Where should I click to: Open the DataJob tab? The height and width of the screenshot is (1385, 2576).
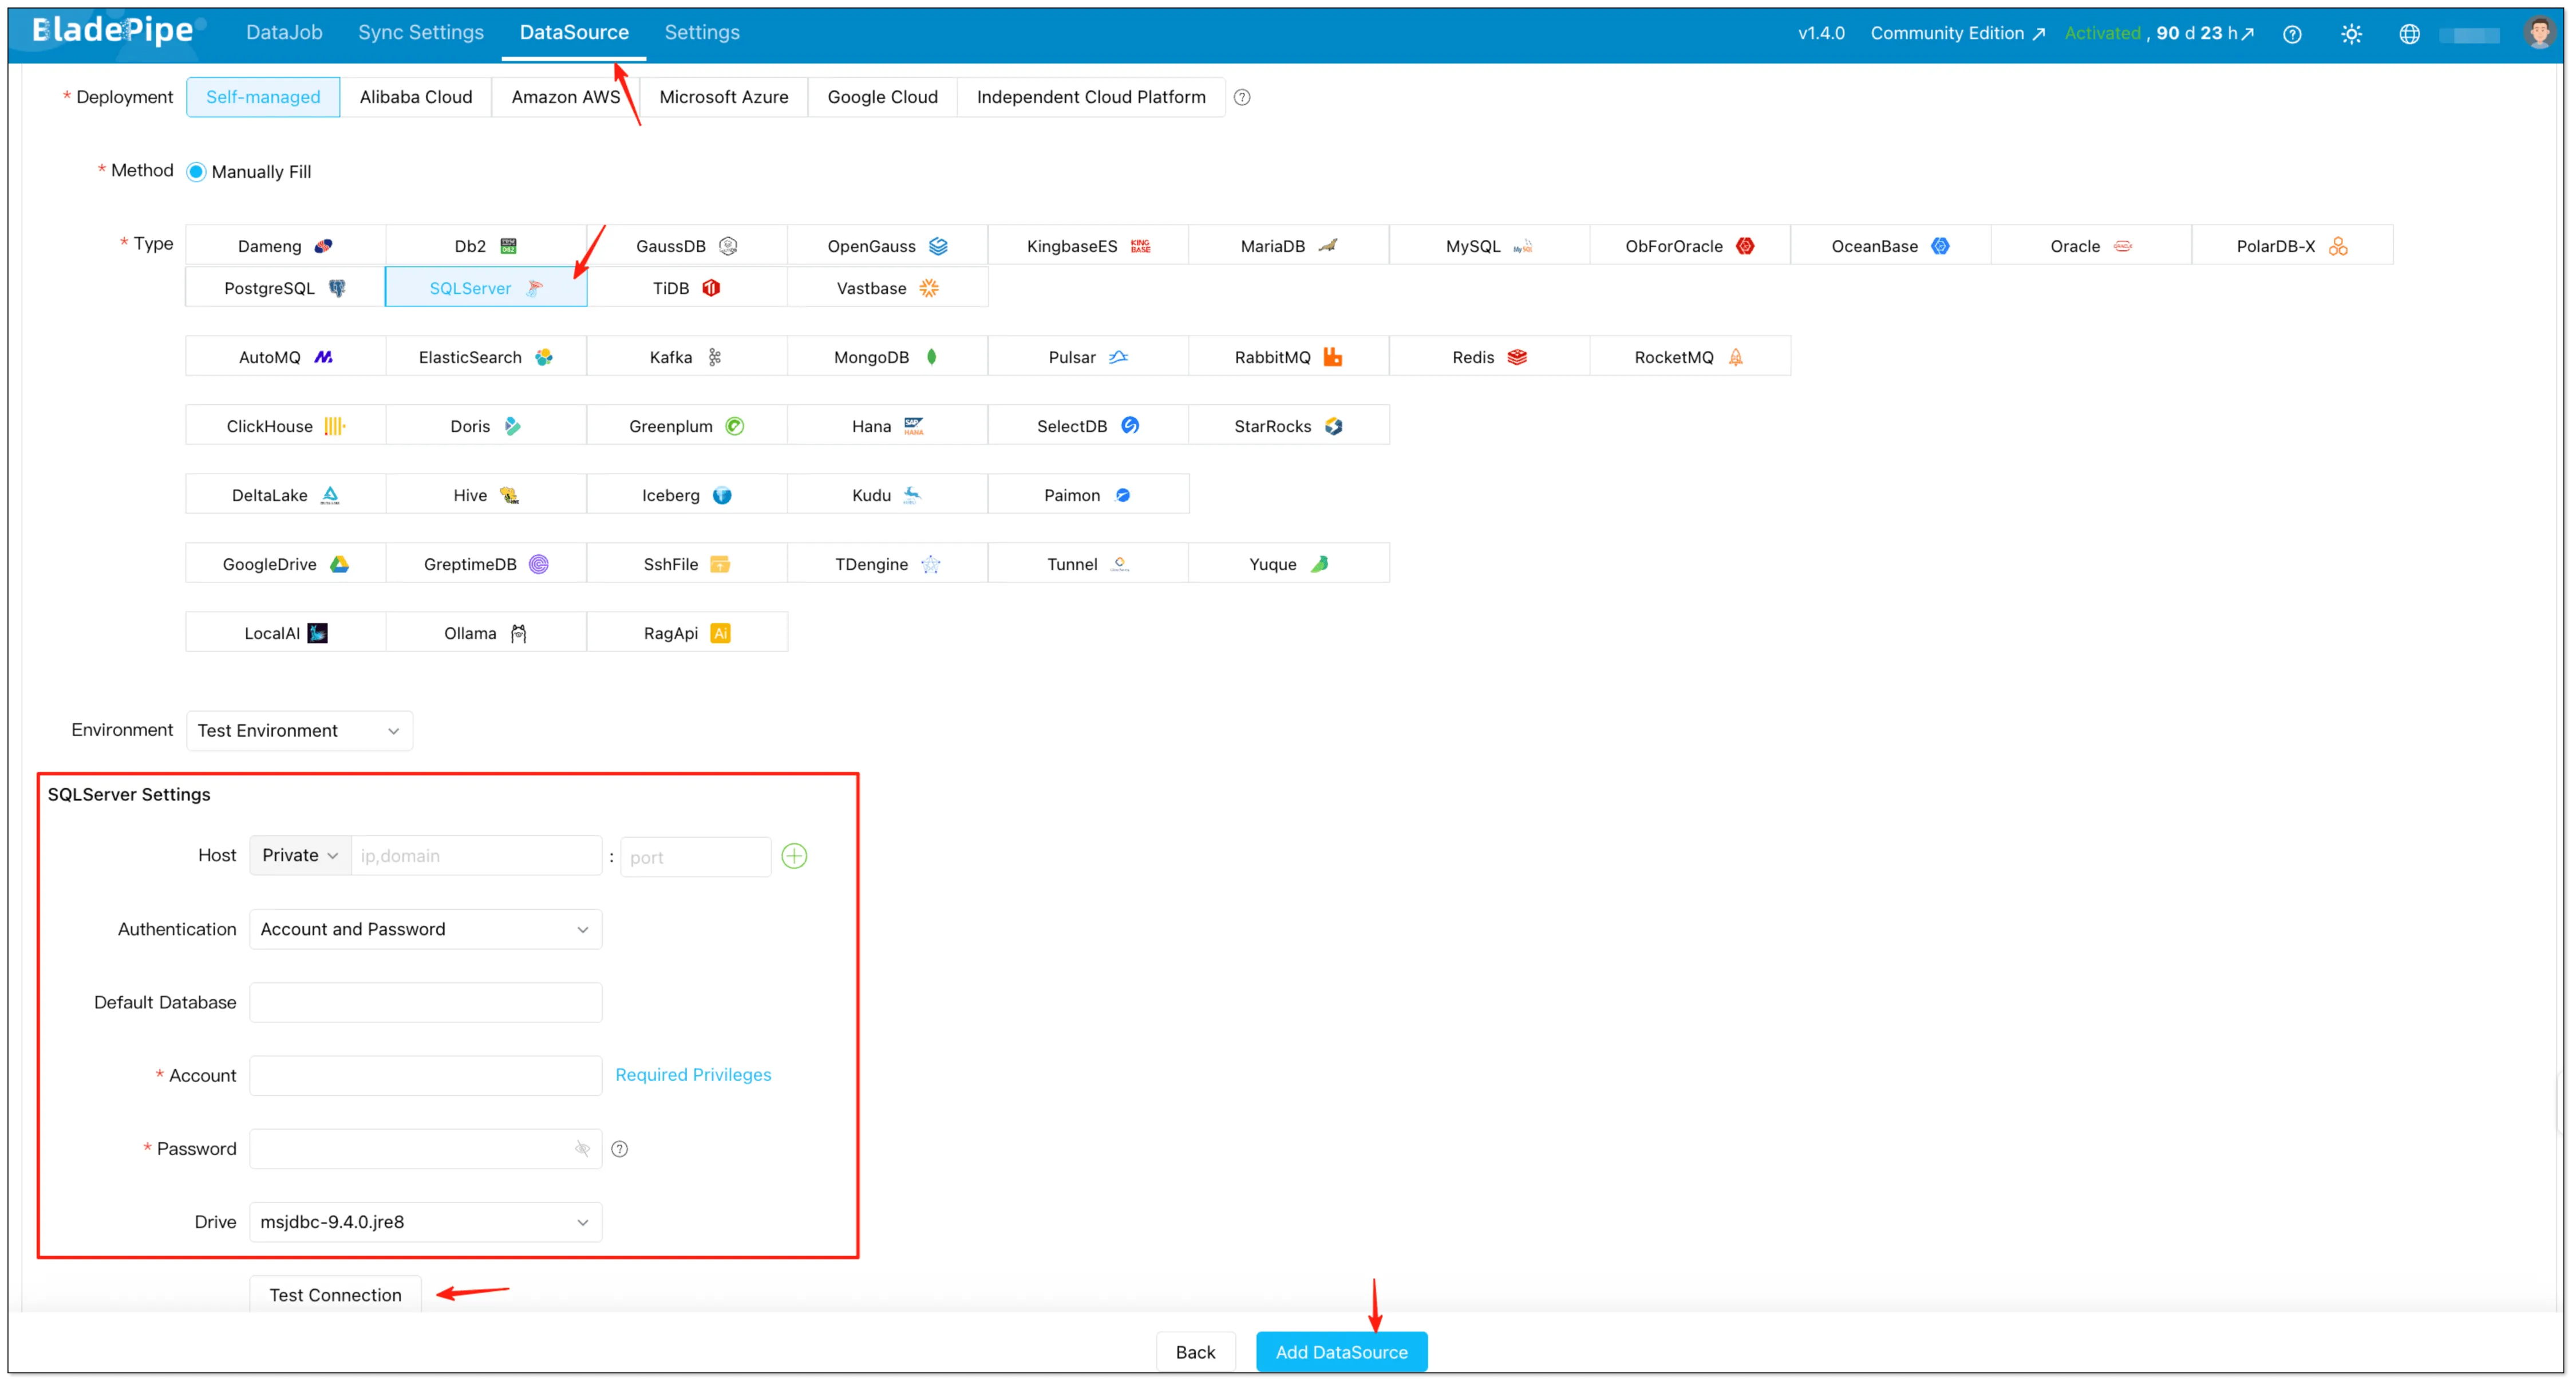pyautogui.click(x=284, y=32)
